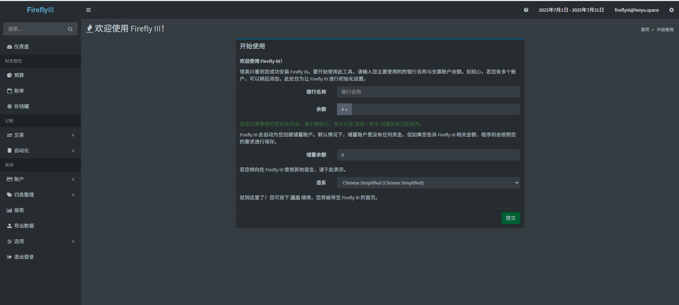This screenshot has height=305, width=679.
Task: Click the 记账 sidebar header
Action: (x=9, y=121)
